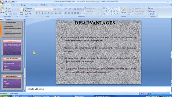Image resolution: width=172 pixels, height=97 pixels.
Task: Open the Windows Start button
Action: 5,96
